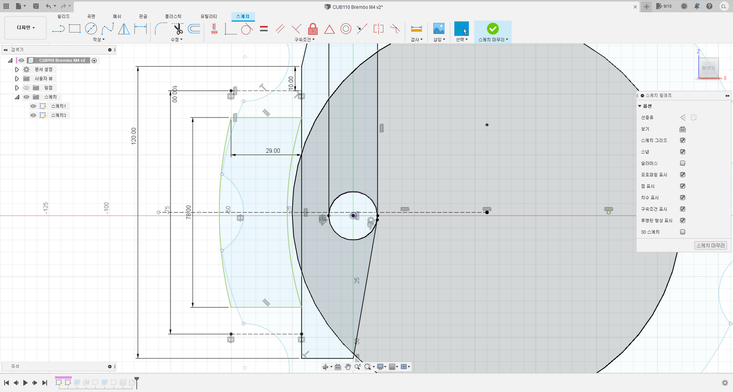Open the data panel grid icon

coord(6,6)
